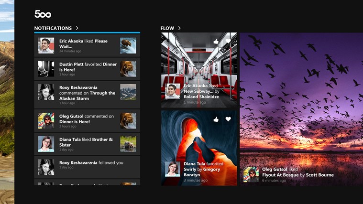Expand Flow section using its chevron arrow

pyautogui.click(x=179, y=28)
